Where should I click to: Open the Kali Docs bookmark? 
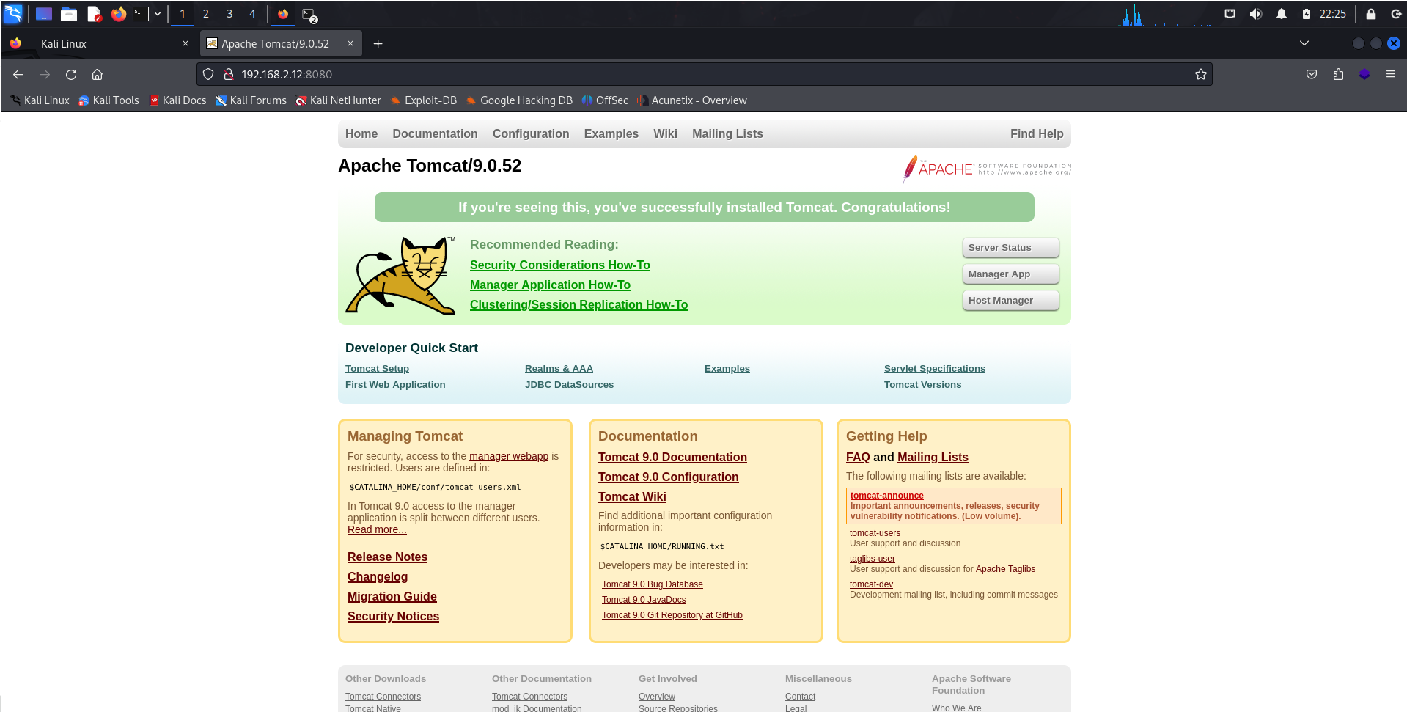tap(177, 100)
